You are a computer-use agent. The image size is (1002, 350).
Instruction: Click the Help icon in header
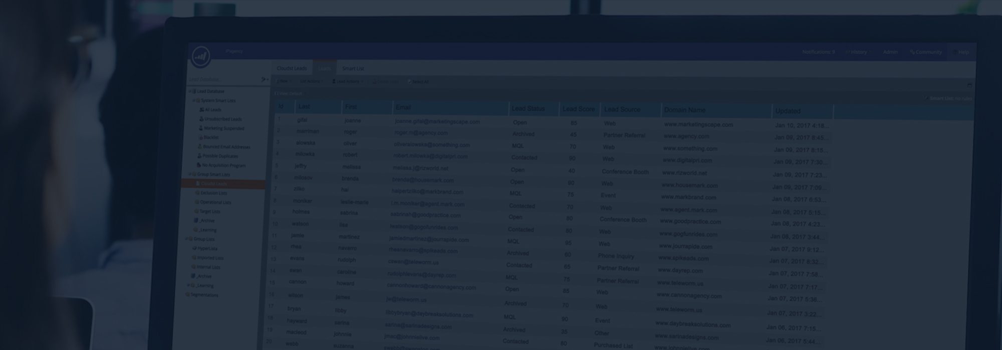[955, 52]
